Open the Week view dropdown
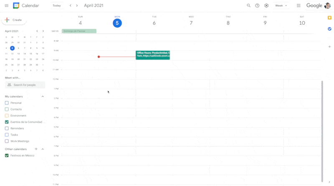This screenshot has width=334, height=186. click(281, 5)
